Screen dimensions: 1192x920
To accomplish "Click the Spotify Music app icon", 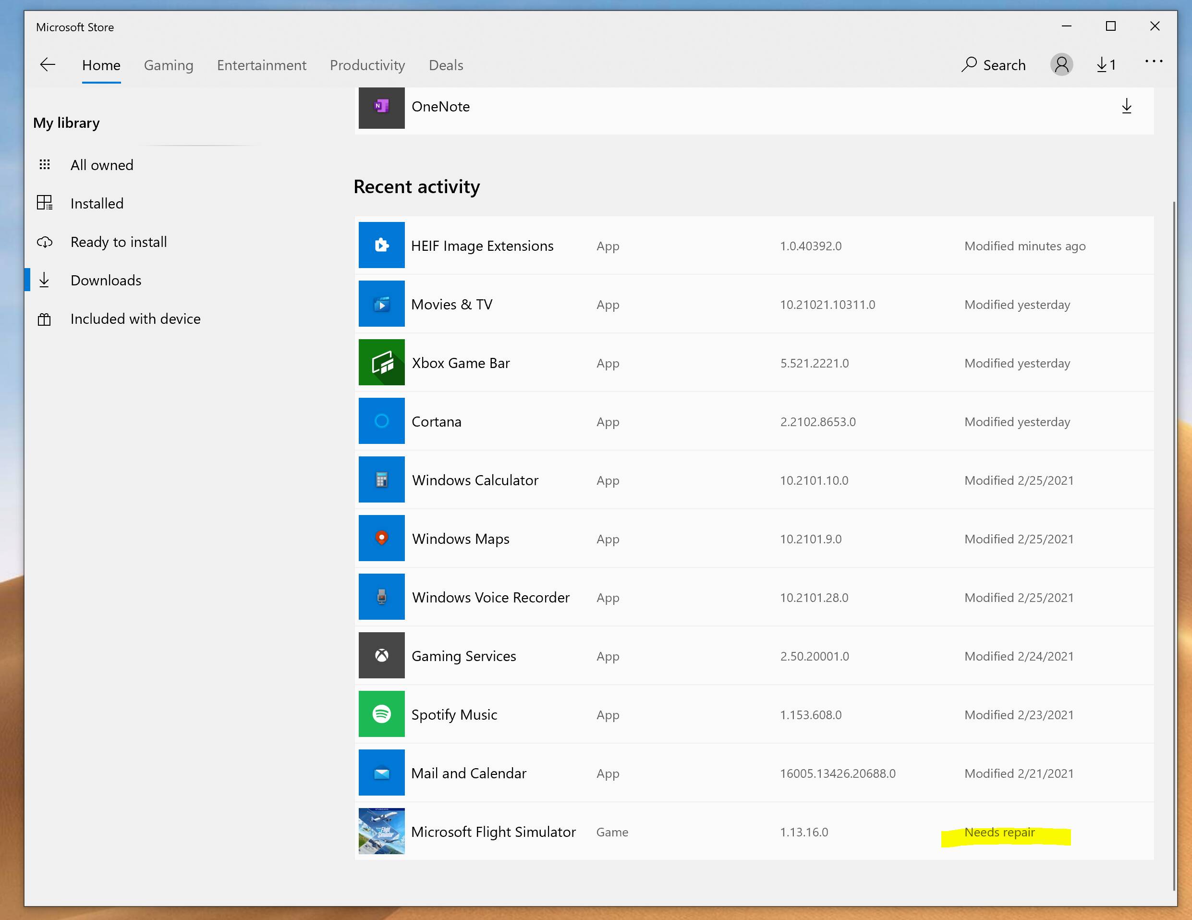I will (x=381, y=714).
